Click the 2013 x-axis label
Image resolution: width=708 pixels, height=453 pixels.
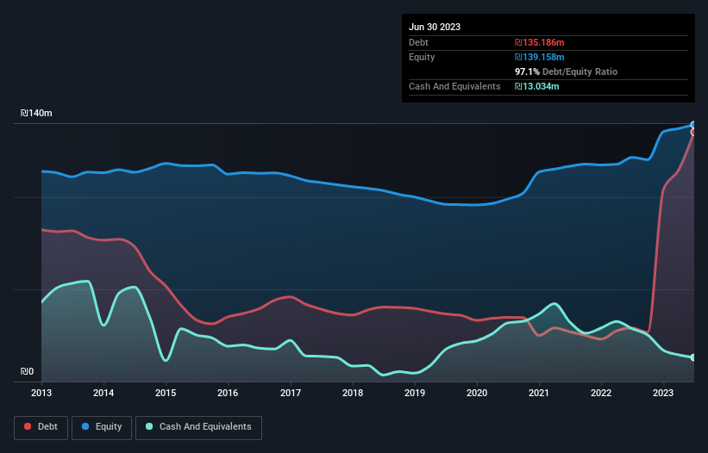pyautogui.click(x=41, y=393)
